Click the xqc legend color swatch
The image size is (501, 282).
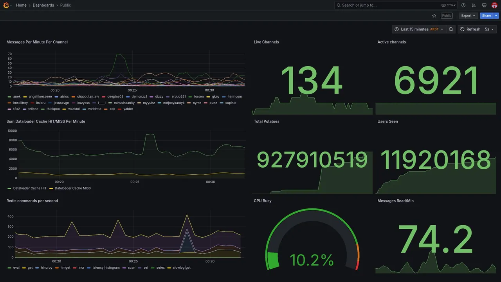(x=106, y=109)
